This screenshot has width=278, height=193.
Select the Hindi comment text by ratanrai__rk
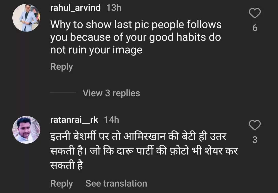[x=138, y=137]
